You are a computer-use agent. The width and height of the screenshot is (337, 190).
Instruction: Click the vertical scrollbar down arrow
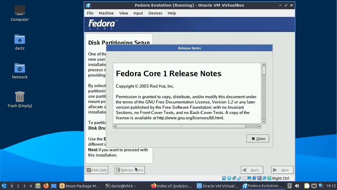click(x=264, y=121)
